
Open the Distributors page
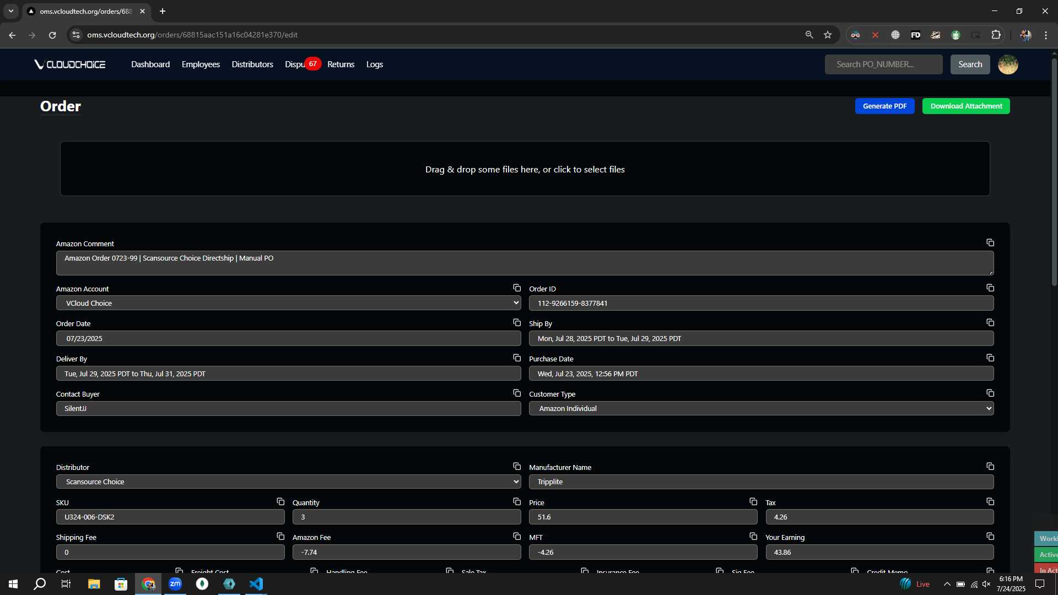point(252,64)
